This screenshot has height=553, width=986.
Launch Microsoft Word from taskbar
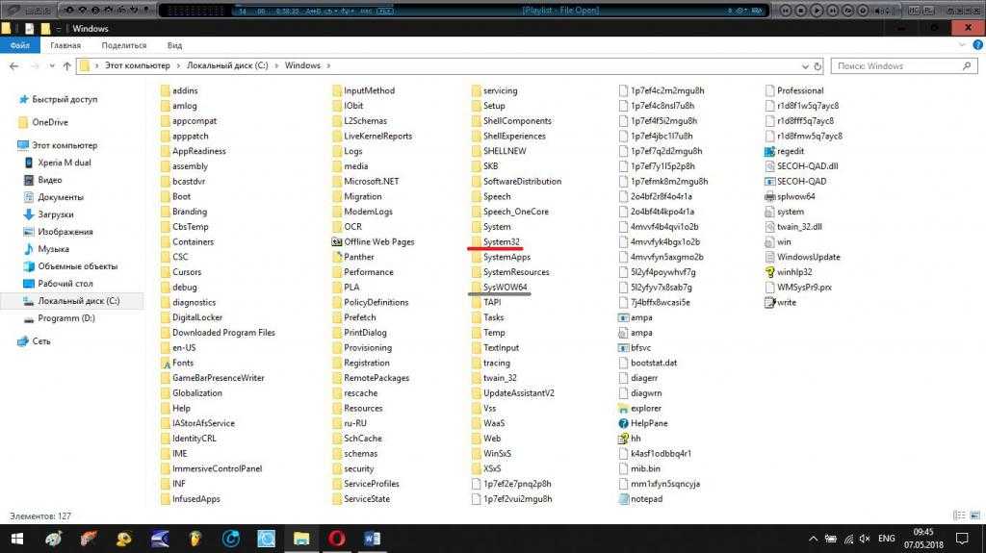pyautogui.click(x=373, y=539)
